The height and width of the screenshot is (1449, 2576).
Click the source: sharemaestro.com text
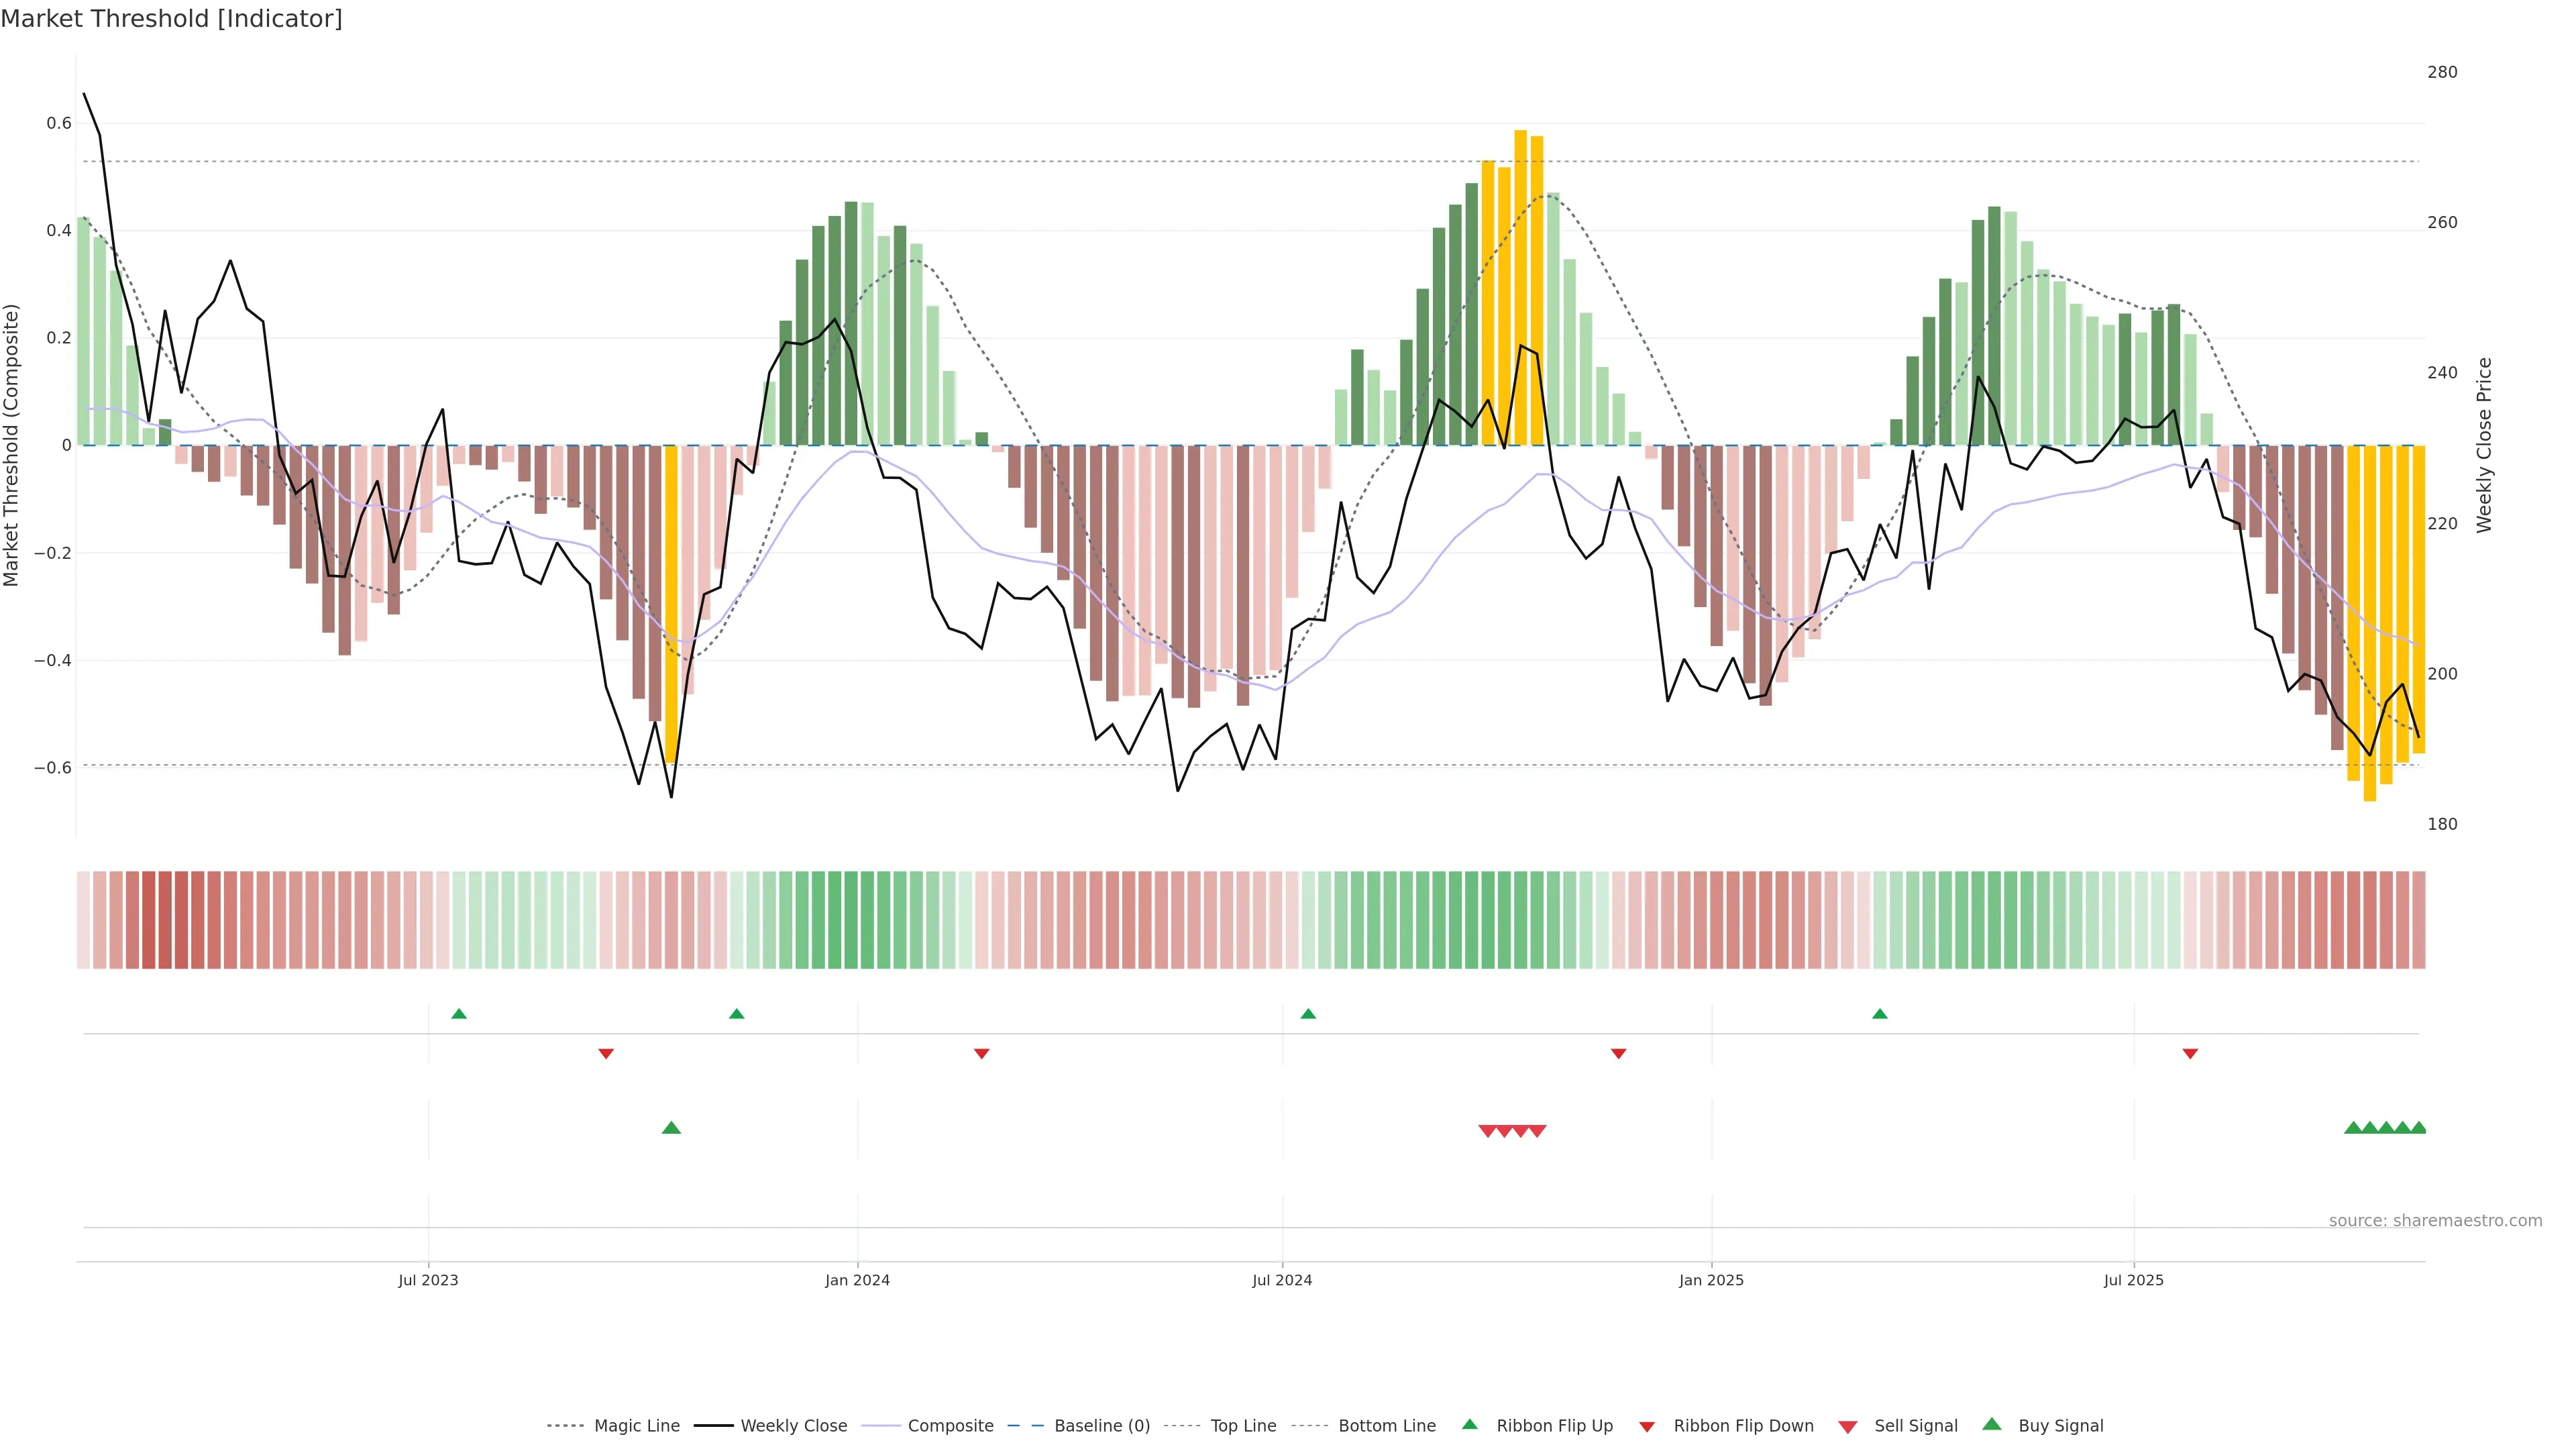pyautogui.click(x=2435, y=1221)
